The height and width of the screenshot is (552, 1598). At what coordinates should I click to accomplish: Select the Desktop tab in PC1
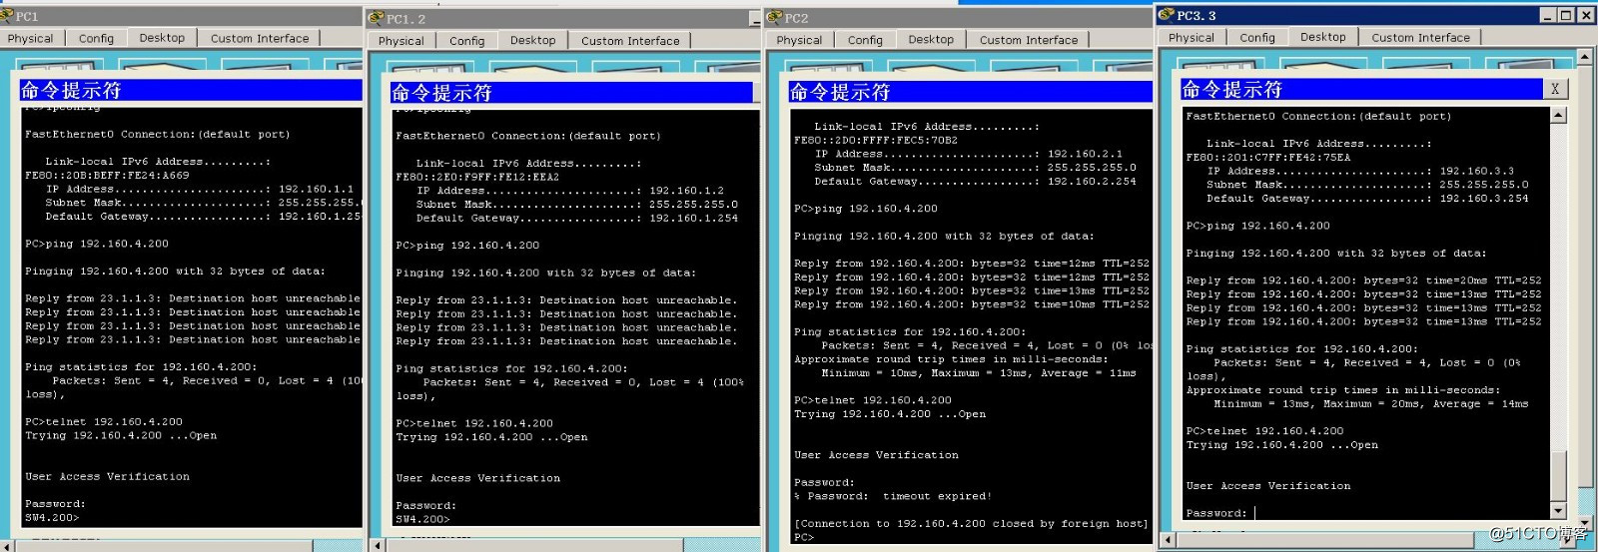tap(162, 37)
